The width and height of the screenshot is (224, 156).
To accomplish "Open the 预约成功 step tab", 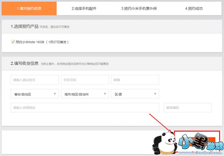I will pyautogui.click(x=194, y=9).
